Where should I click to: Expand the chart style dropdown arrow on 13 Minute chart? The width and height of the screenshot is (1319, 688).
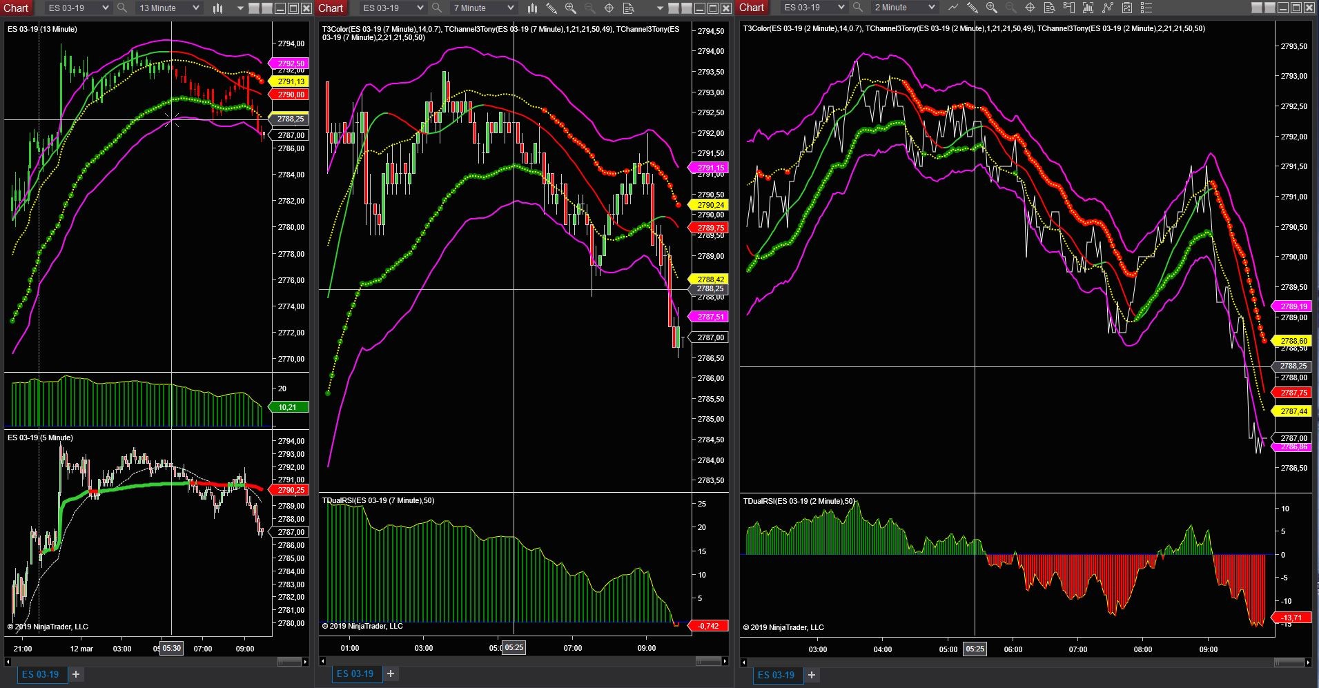point(240,8)
